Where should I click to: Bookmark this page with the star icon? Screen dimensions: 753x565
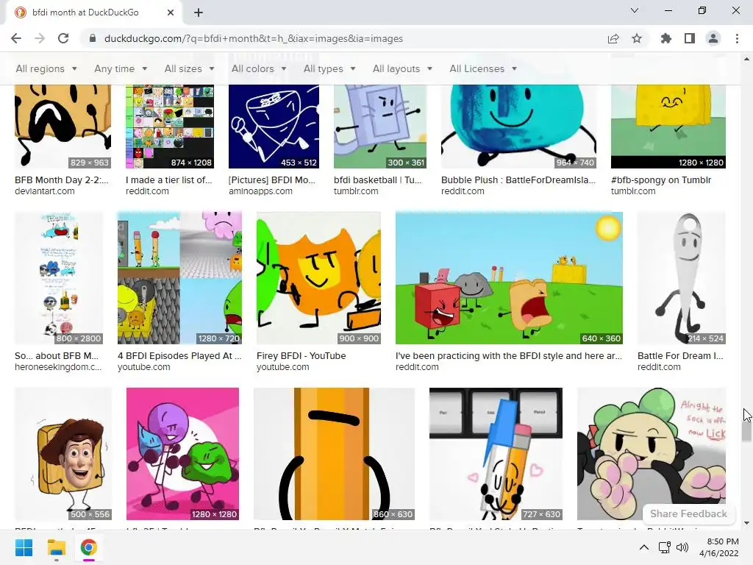(x=637, y=38)
